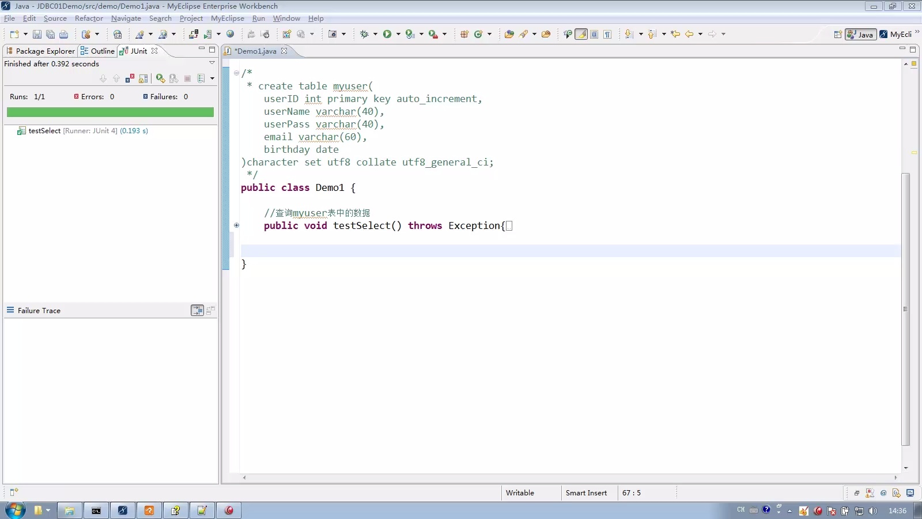Toggle Show Failures Only in JUnit
Screen dimensions: 922x519
pyautogui.click(x=130, y=78)
